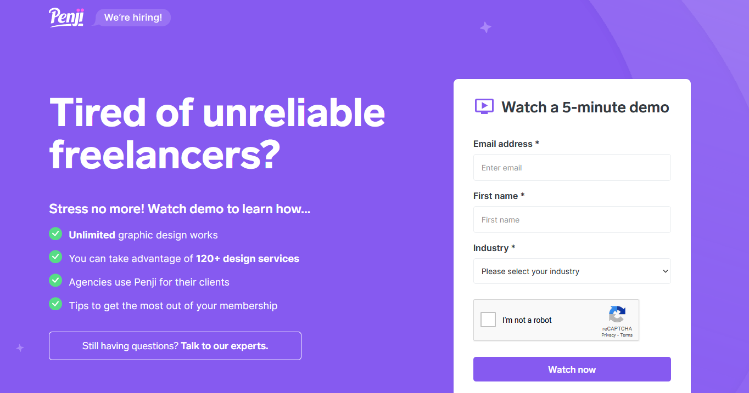Check the I'm not a robot box
This screenshot has width=749, height=393.
[488, 320]
